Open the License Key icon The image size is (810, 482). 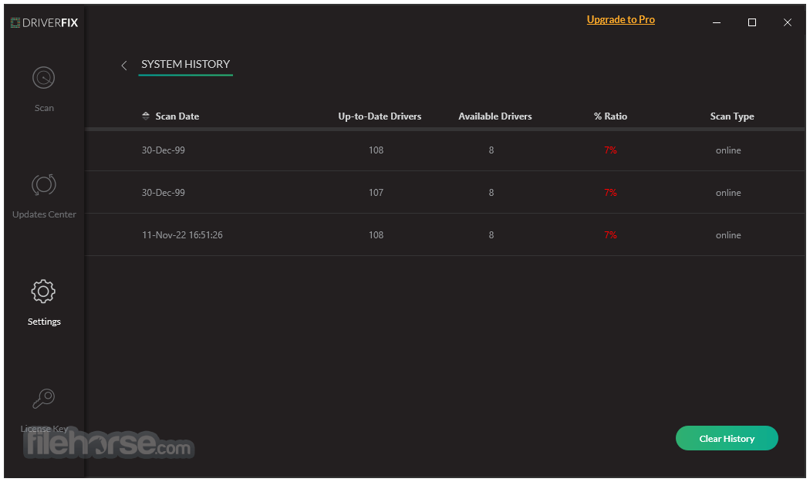43,398
